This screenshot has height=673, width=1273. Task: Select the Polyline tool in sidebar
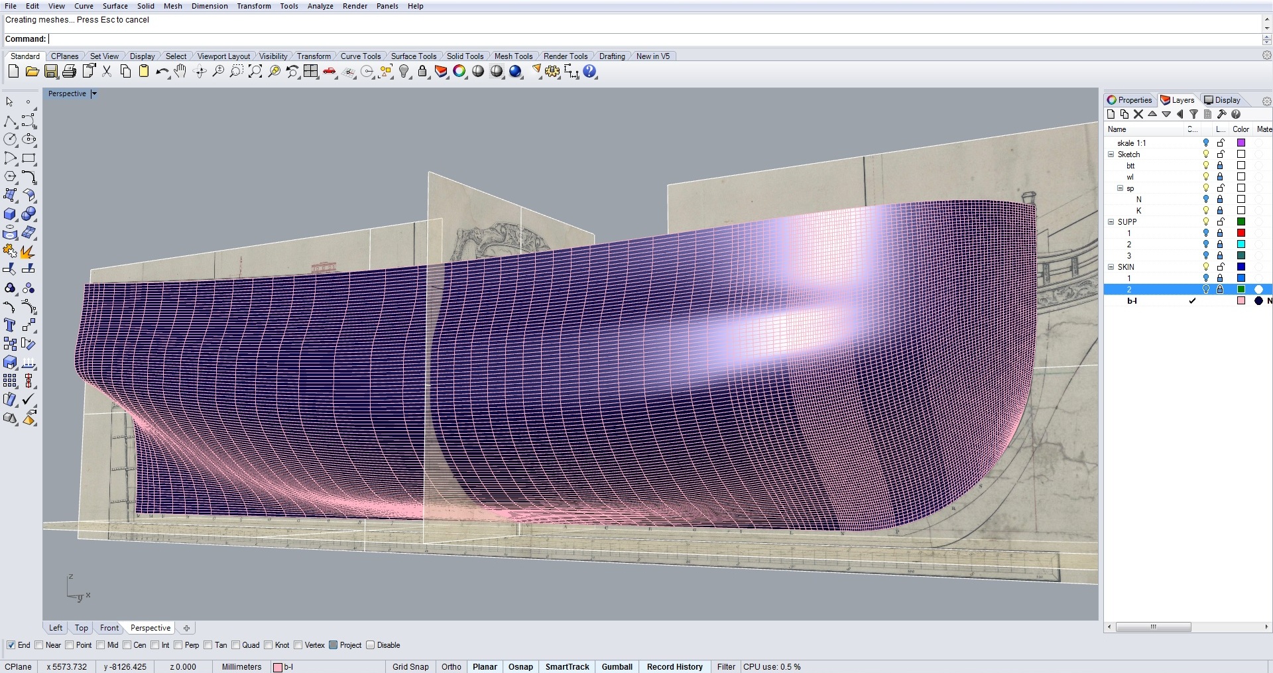tap(10, 121)
